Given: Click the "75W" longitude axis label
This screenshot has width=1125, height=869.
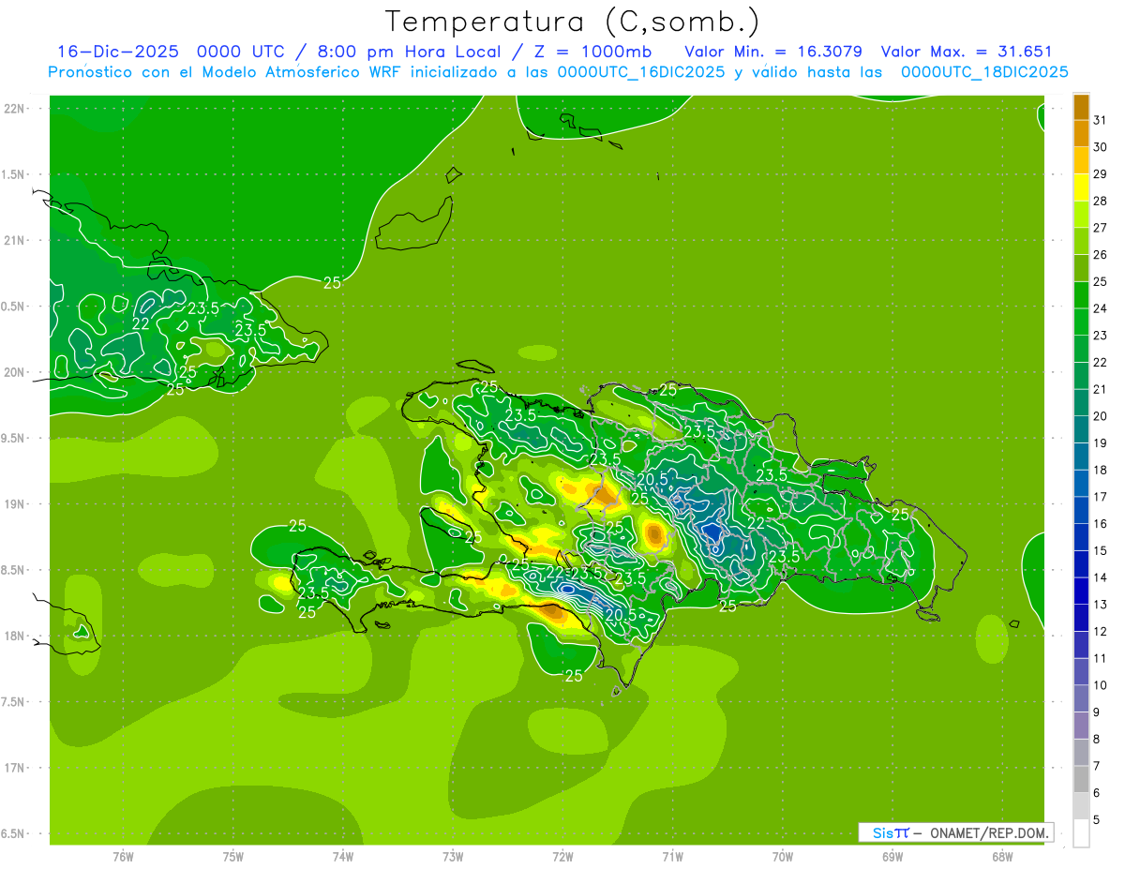Looking at the screenshot, I should click(x=233, y=856).
